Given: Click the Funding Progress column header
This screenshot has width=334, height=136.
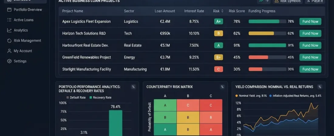Looking at the screenshot, I should [262, 11].
